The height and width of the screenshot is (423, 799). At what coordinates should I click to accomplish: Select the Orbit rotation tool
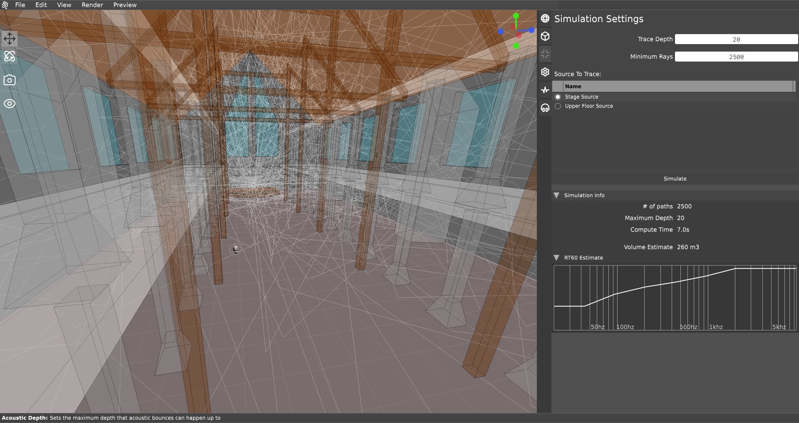[x=9, y=57]
